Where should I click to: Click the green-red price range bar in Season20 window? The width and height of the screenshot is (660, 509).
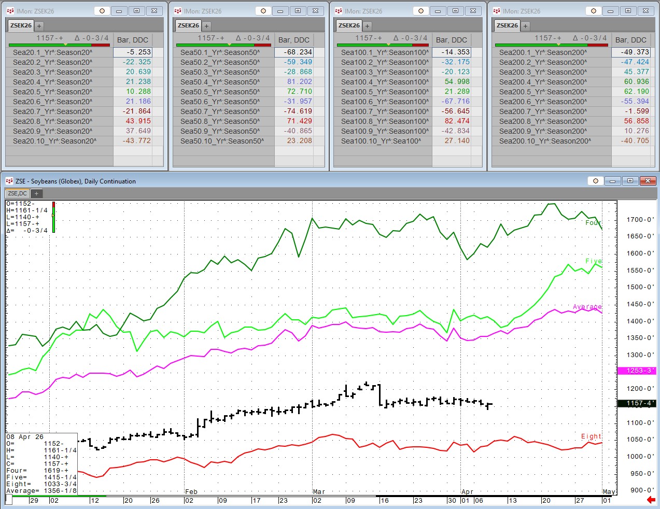(60, 45)
